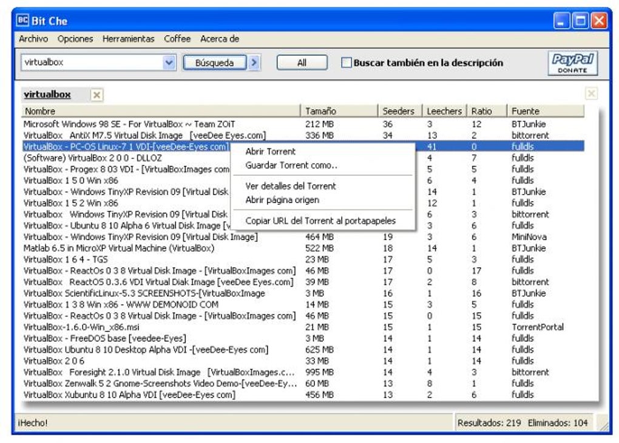Minimize the Bit Che window
Image resolution: width=619 pixels, height=443 pixels.
tap(561, 21)
